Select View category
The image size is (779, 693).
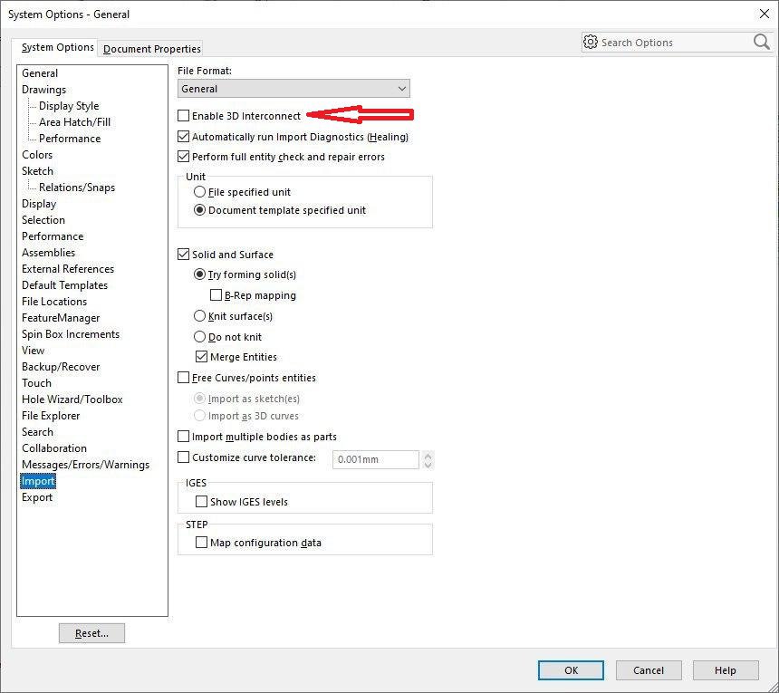(x=33, y=351)
